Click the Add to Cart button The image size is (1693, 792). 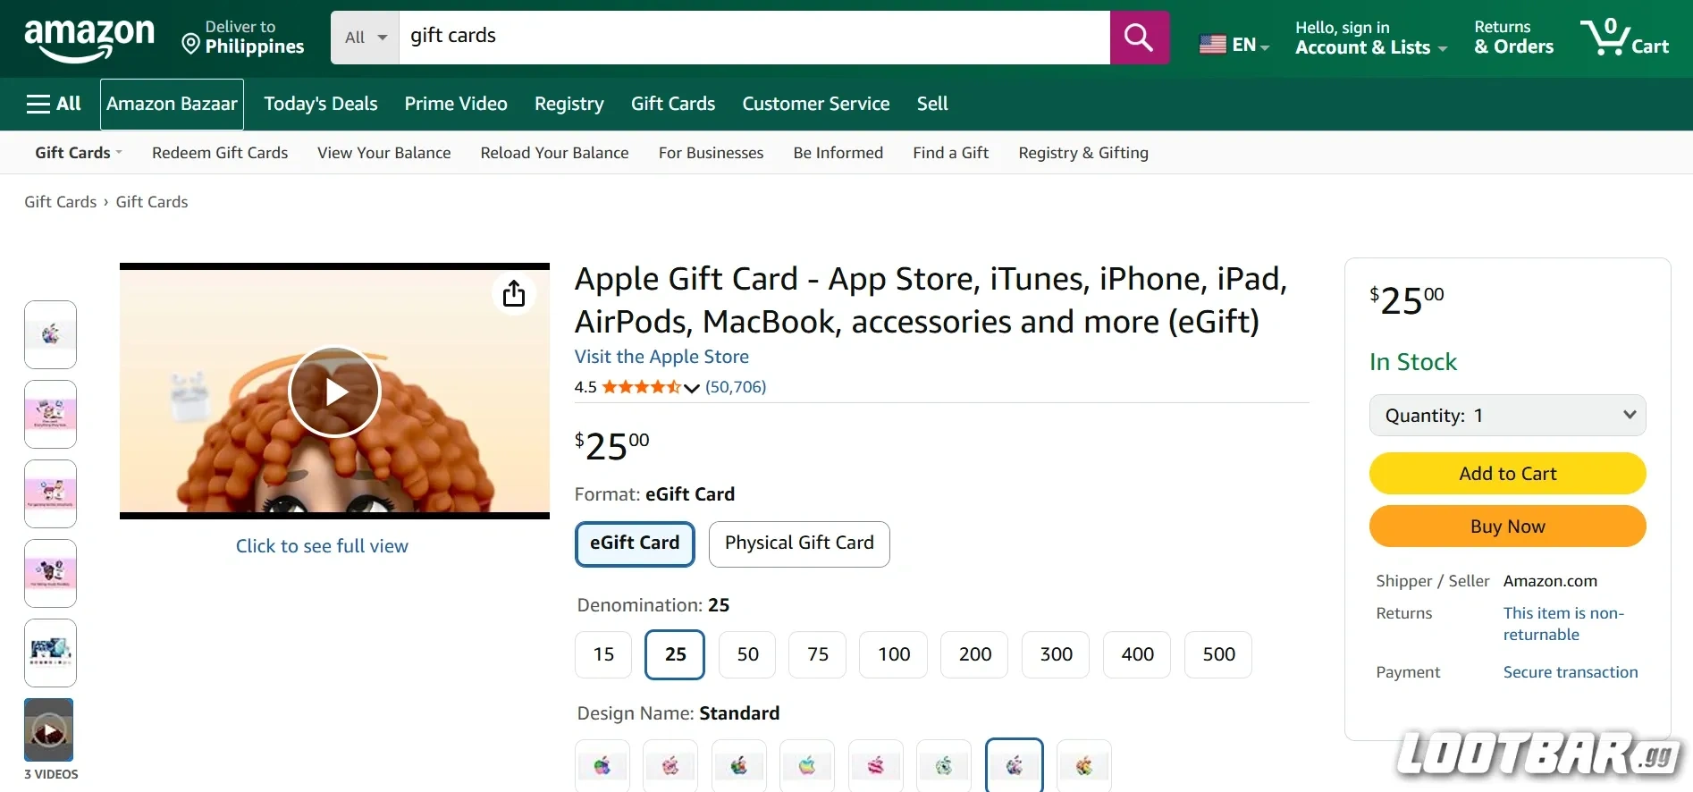[1506, 473]
